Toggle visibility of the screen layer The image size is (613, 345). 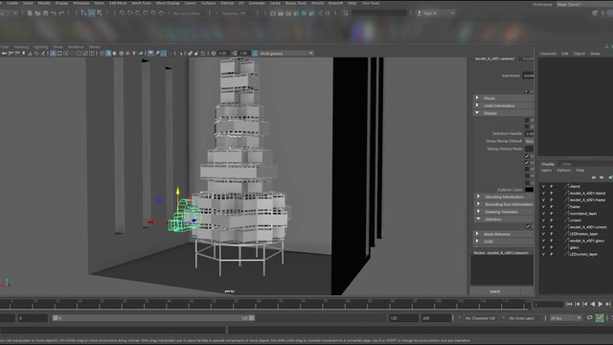click(543, 220)
